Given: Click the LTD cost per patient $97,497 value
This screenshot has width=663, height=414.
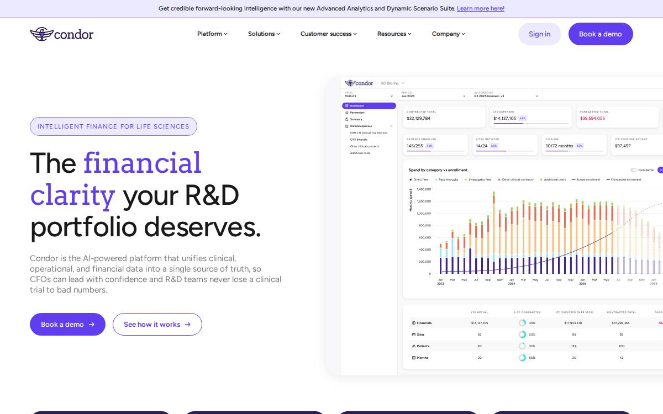Looking at the screenshot, I should (623, 146).
